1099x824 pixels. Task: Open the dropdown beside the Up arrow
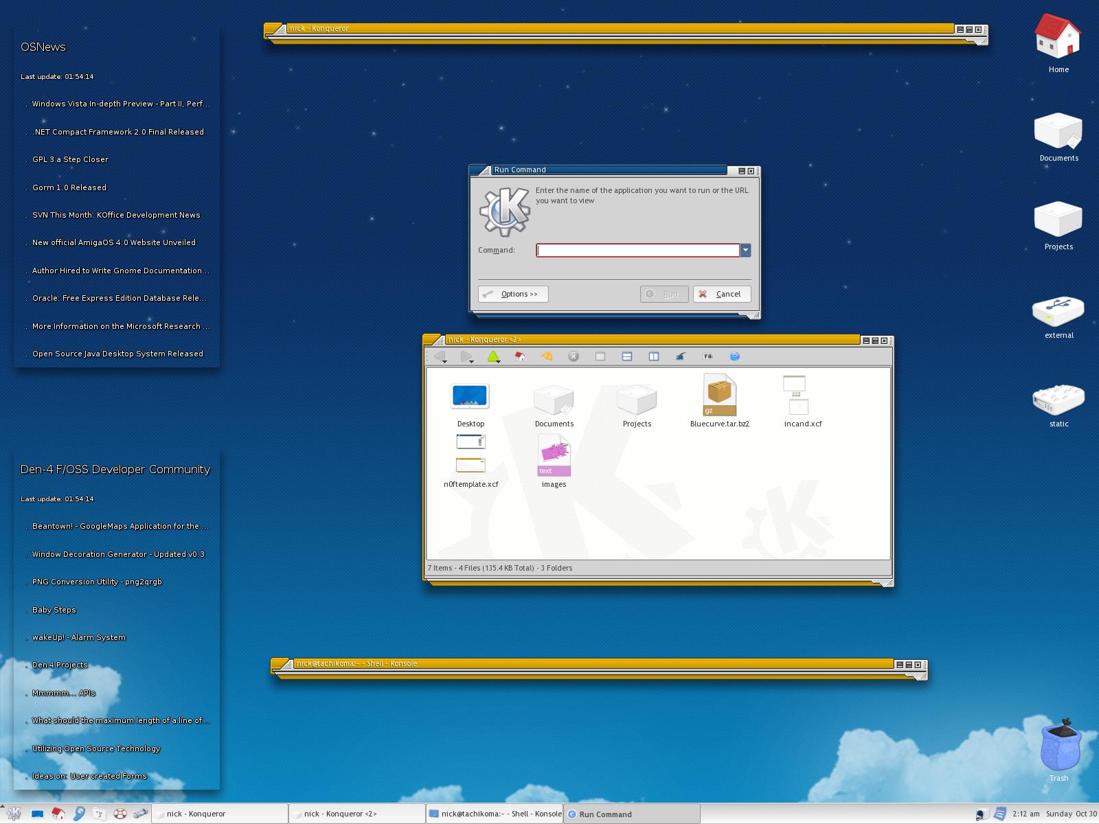click(499, 361)
